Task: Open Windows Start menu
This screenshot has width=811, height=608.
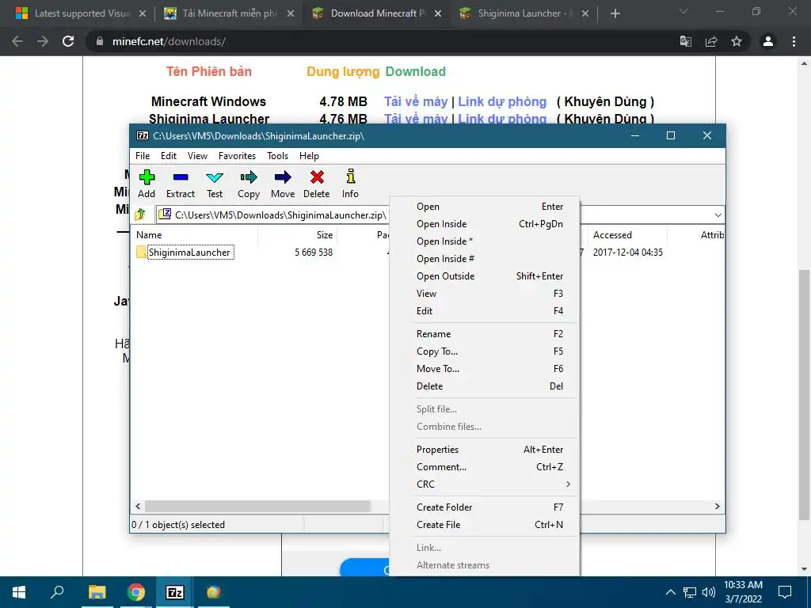Action: click(19, 592)
